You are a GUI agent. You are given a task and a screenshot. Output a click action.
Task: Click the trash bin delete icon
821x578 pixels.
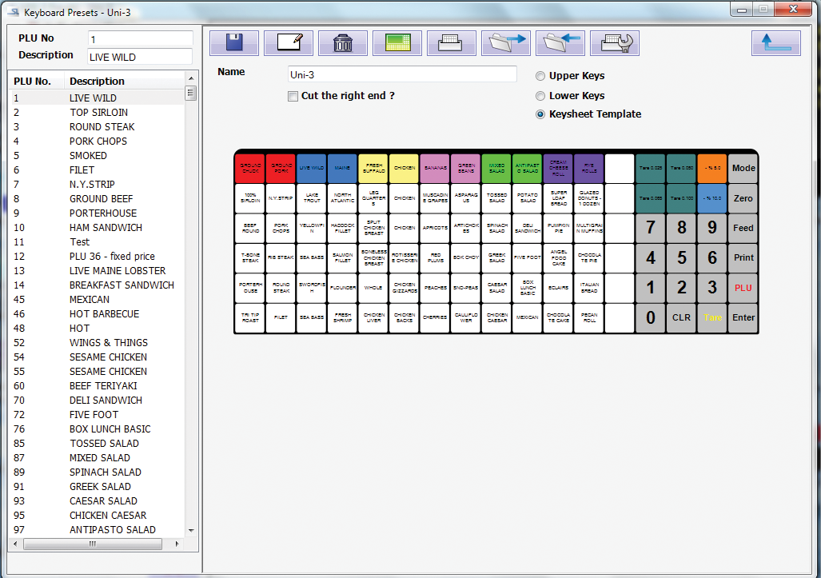[x=343, y=43]
